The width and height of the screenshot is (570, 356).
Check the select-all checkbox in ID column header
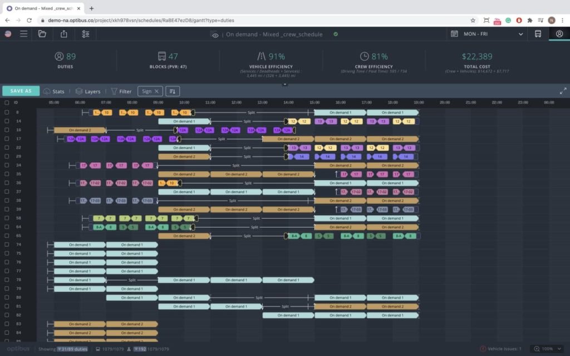[7, 103]
